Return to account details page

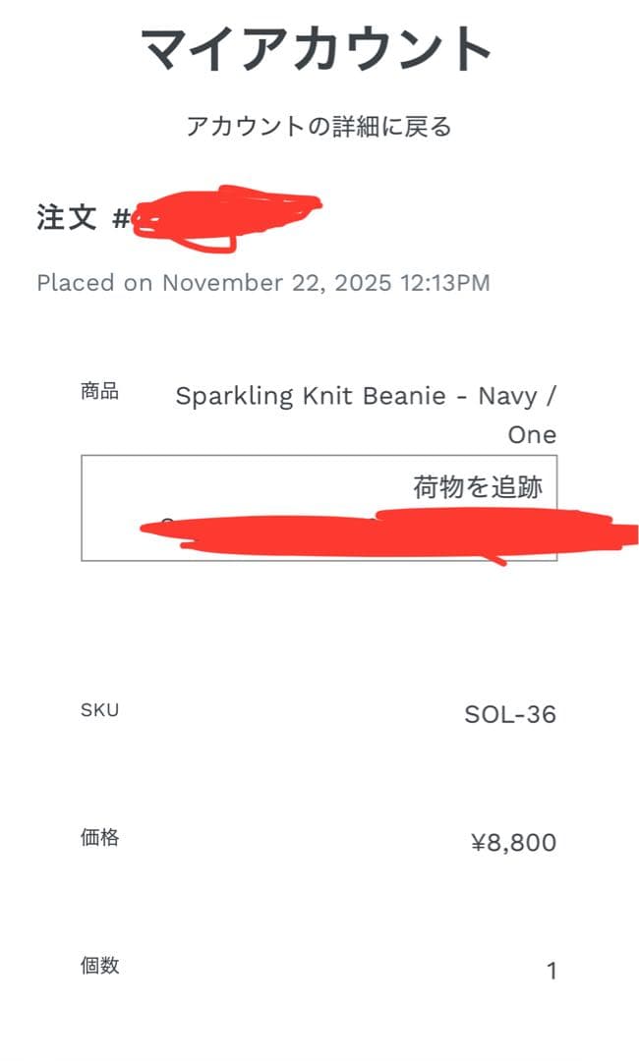[x=319, y=125]
